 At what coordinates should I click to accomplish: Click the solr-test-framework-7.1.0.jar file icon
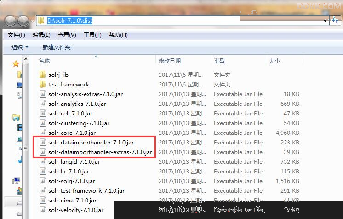43,190
